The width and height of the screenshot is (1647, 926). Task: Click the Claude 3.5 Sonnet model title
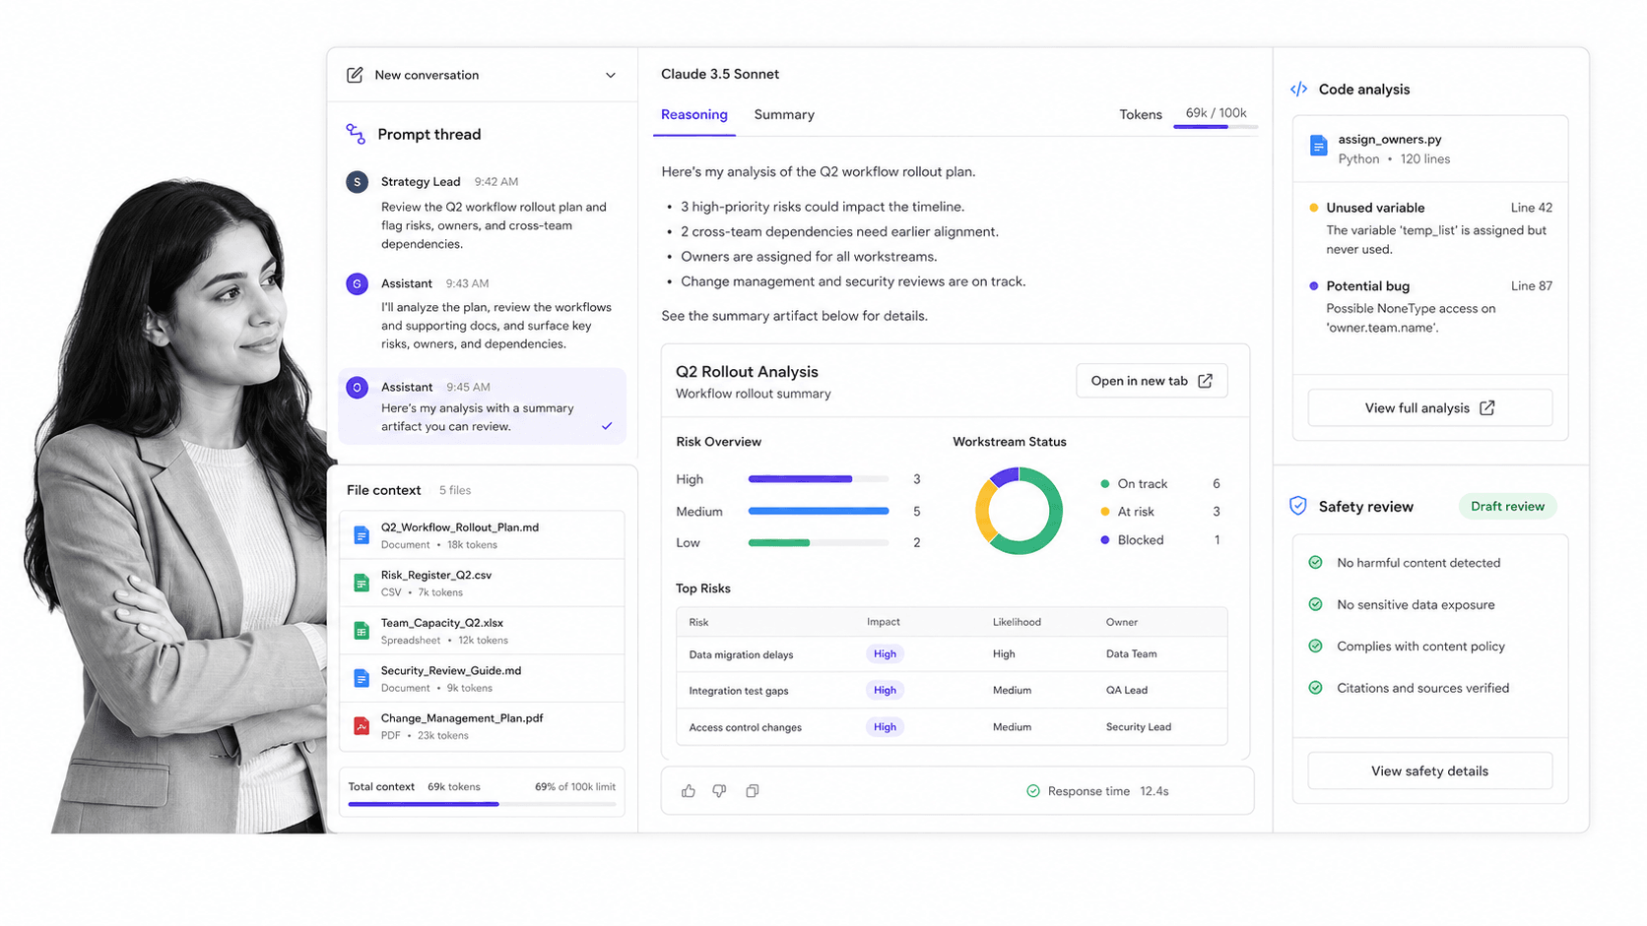pos(720,75)
